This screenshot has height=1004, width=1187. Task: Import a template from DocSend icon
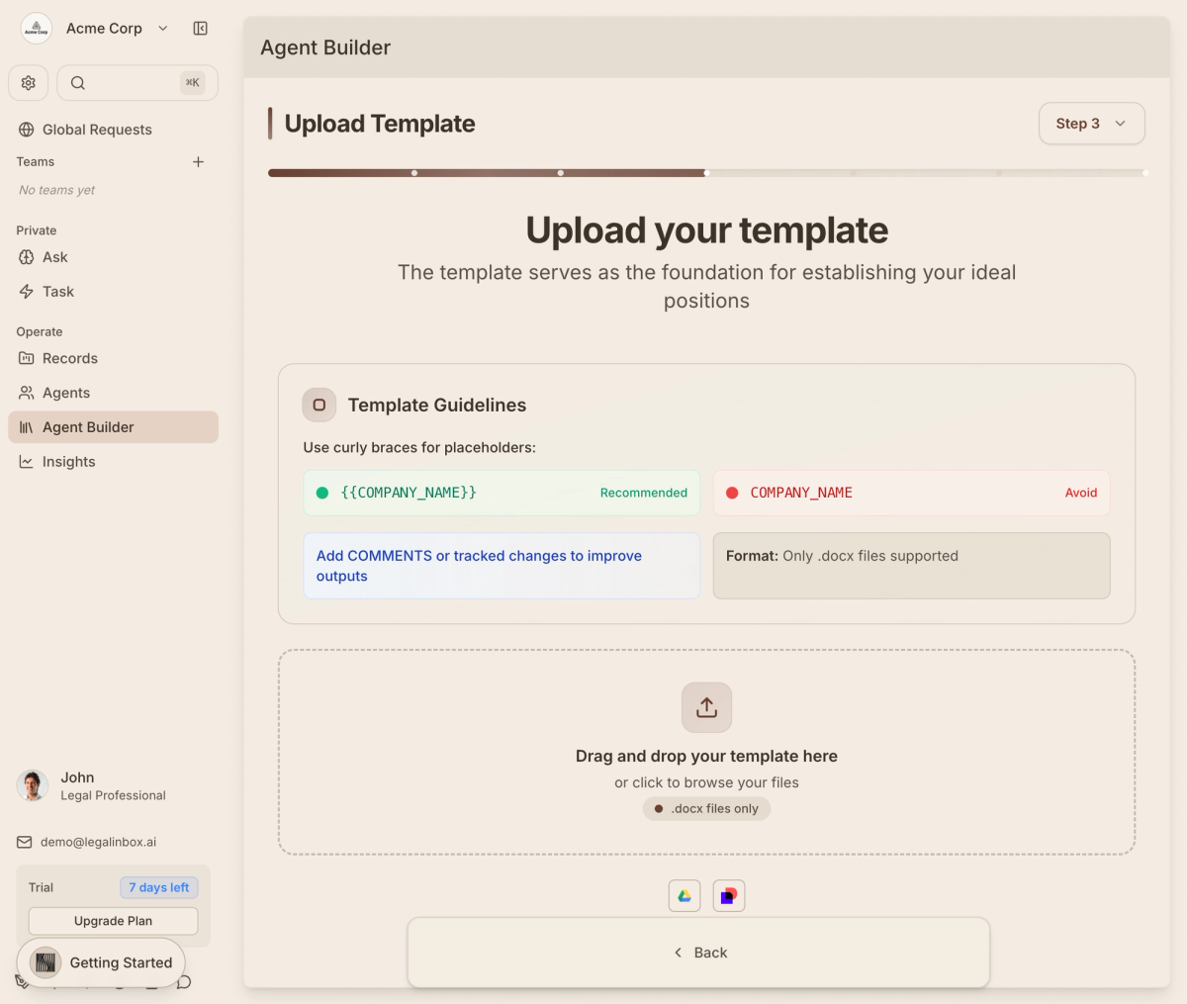[729, 896]
